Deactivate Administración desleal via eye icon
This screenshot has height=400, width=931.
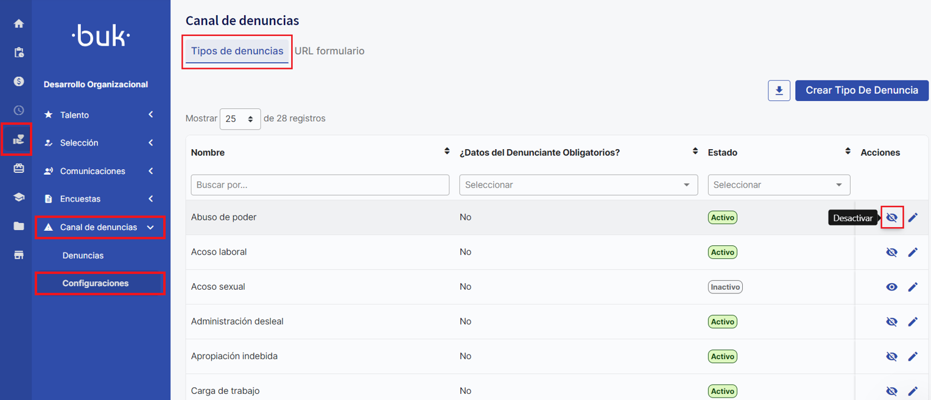point(891,321)
